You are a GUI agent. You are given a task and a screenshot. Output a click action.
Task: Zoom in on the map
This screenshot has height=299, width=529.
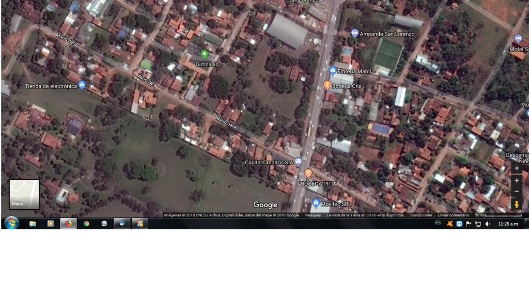(x=517, y=181)
